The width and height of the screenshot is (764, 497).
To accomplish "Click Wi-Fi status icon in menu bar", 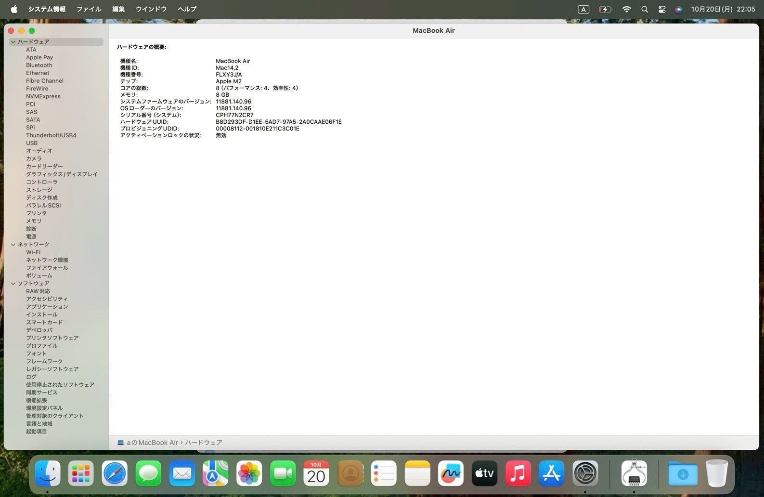I will point(626,9).
